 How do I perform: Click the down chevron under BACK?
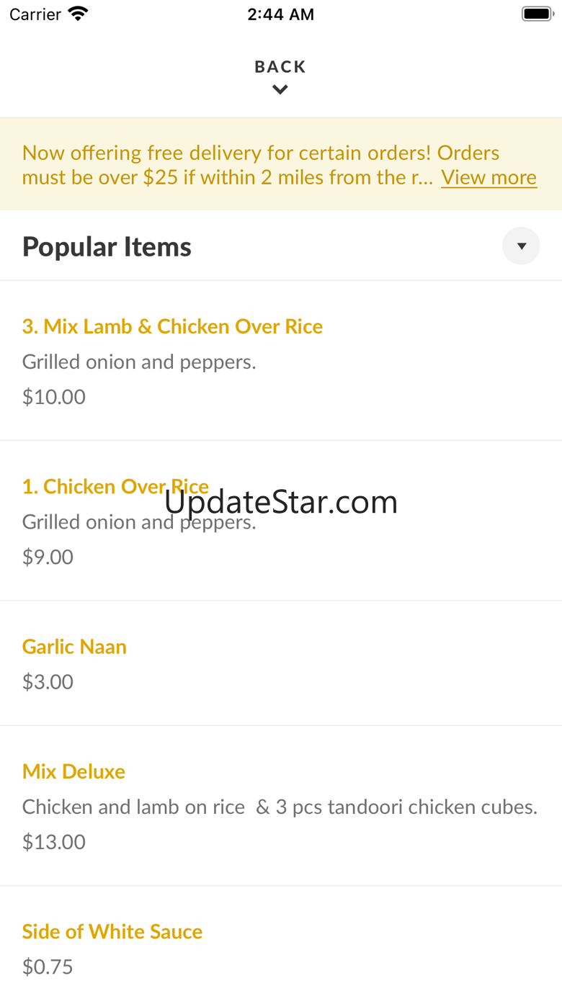click(x=280, y=90)
